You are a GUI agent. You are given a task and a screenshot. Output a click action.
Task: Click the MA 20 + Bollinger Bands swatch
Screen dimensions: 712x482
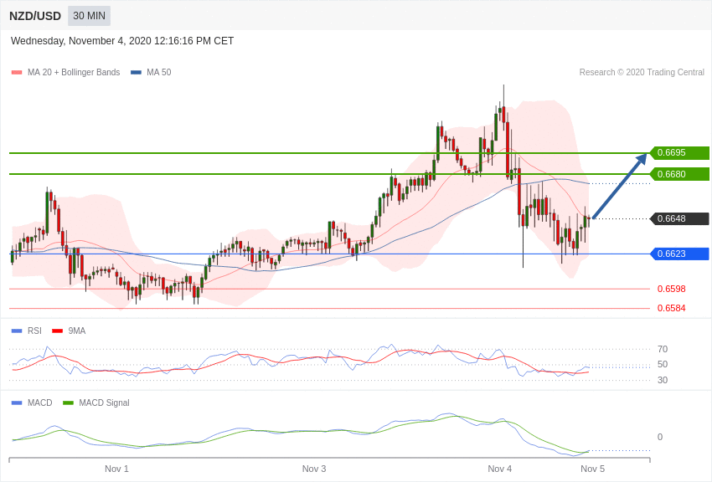point(17,73)
